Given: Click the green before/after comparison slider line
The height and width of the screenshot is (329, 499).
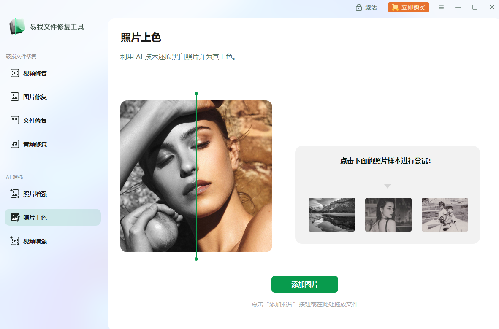Looking at the screenshot, I should tap(196, 176).
